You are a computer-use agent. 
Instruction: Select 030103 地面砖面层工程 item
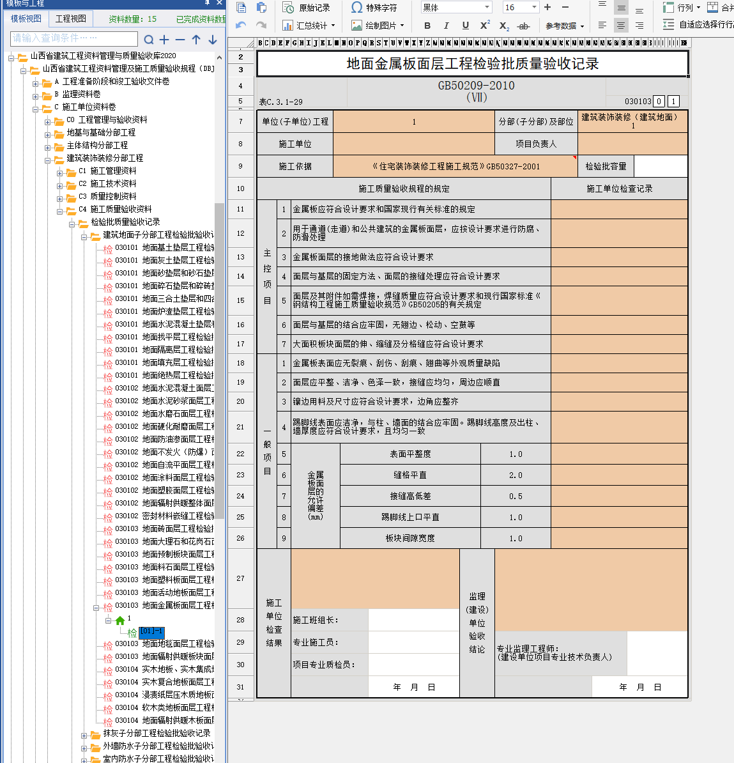164,528
